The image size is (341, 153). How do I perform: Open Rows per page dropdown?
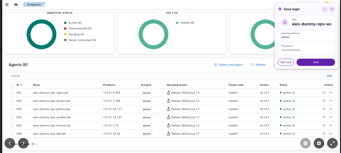[25, 144]
